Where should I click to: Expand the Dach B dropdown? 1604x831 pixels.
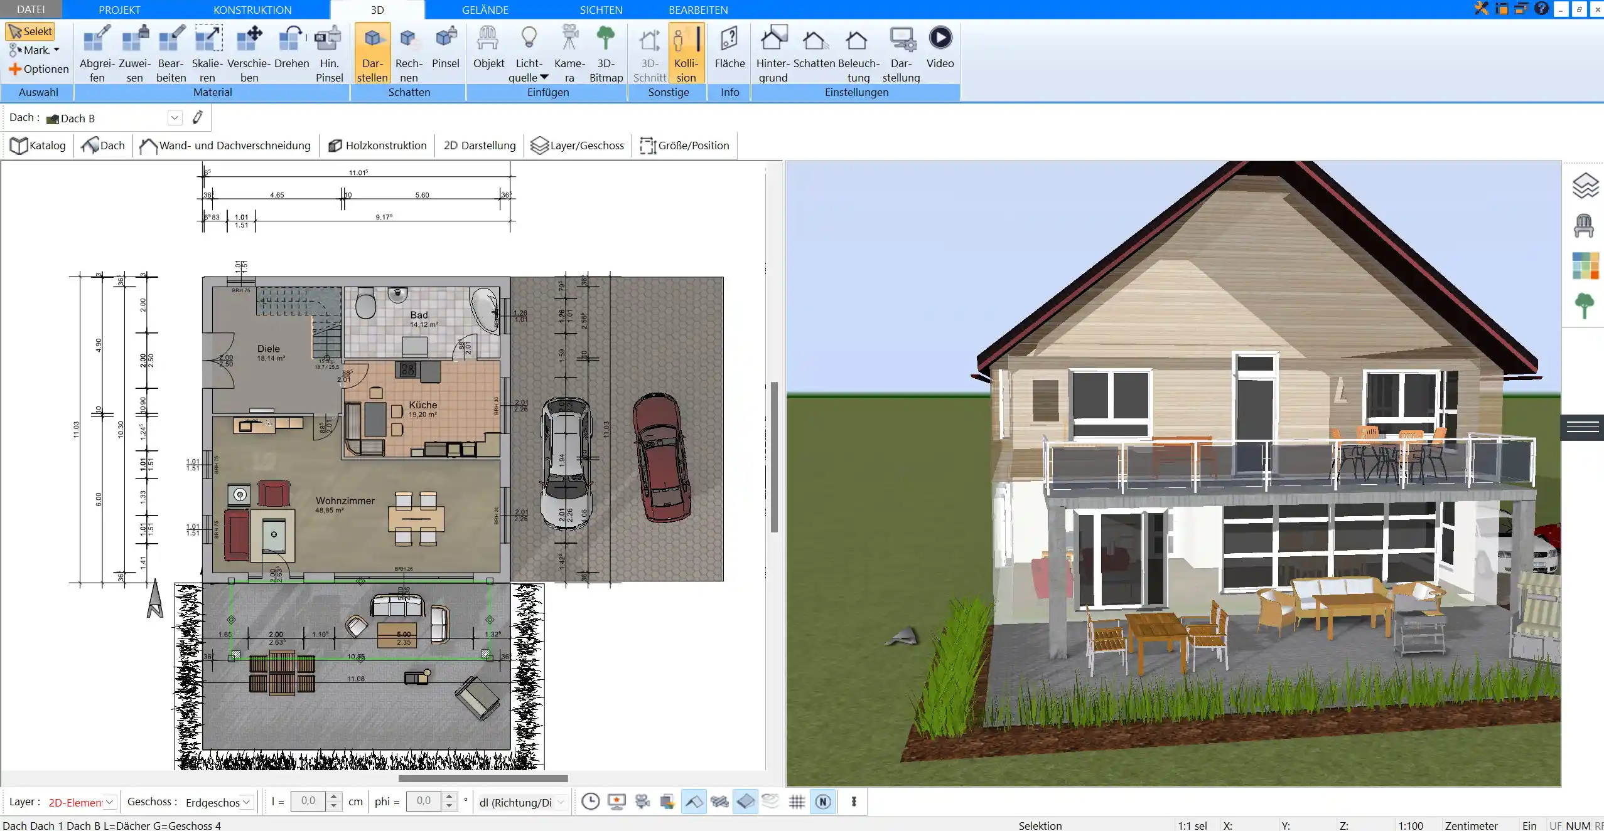175,118
